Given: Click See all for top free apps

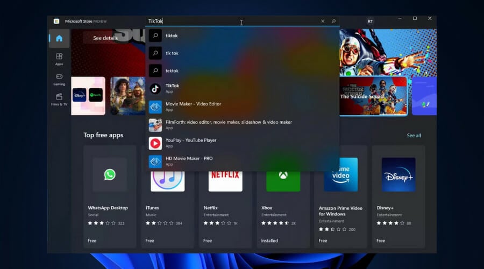Looking at the screenshot, I should (x=414, y=136).
